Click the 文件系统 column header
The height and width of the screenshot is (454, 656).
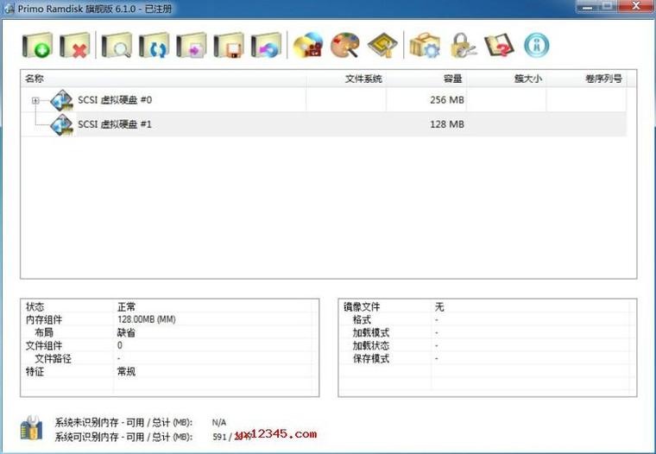tap(346, 79)
